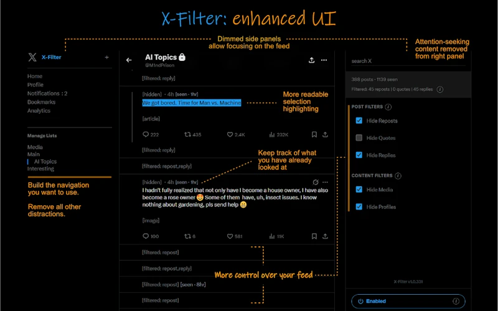Share the rose owner post

325,236
